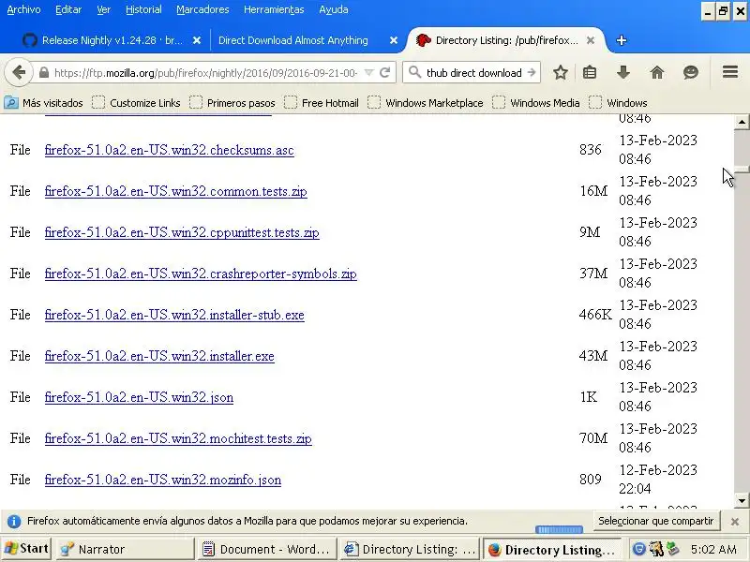This screenshot has height=562, width=750.
Task: Open the Ver menu
Action: pos(103,9)
